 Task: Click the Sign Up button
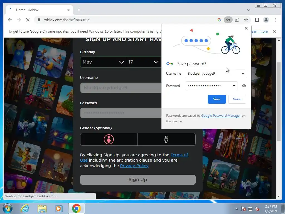coord(138,180)
